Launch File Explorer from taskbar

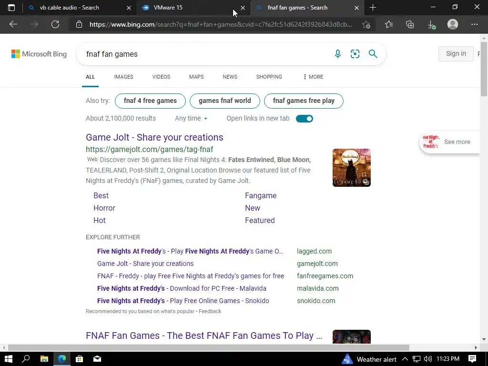point(44,359)
